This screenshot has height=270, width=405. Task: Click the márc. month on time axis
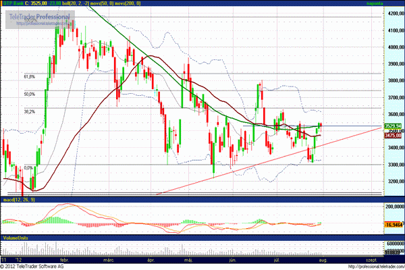click(109, 260)
